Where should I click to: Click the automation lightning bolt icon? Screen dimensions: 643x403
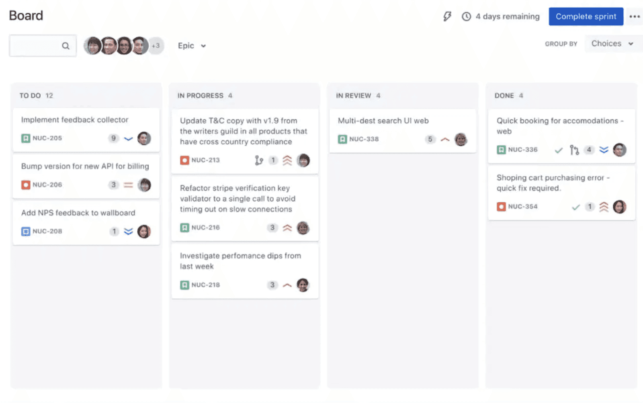[447, 16]
